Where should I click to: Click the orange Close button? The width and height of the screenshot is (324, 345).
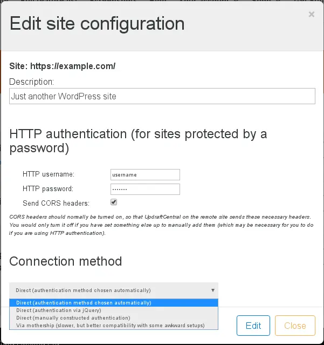pos(295,326)
